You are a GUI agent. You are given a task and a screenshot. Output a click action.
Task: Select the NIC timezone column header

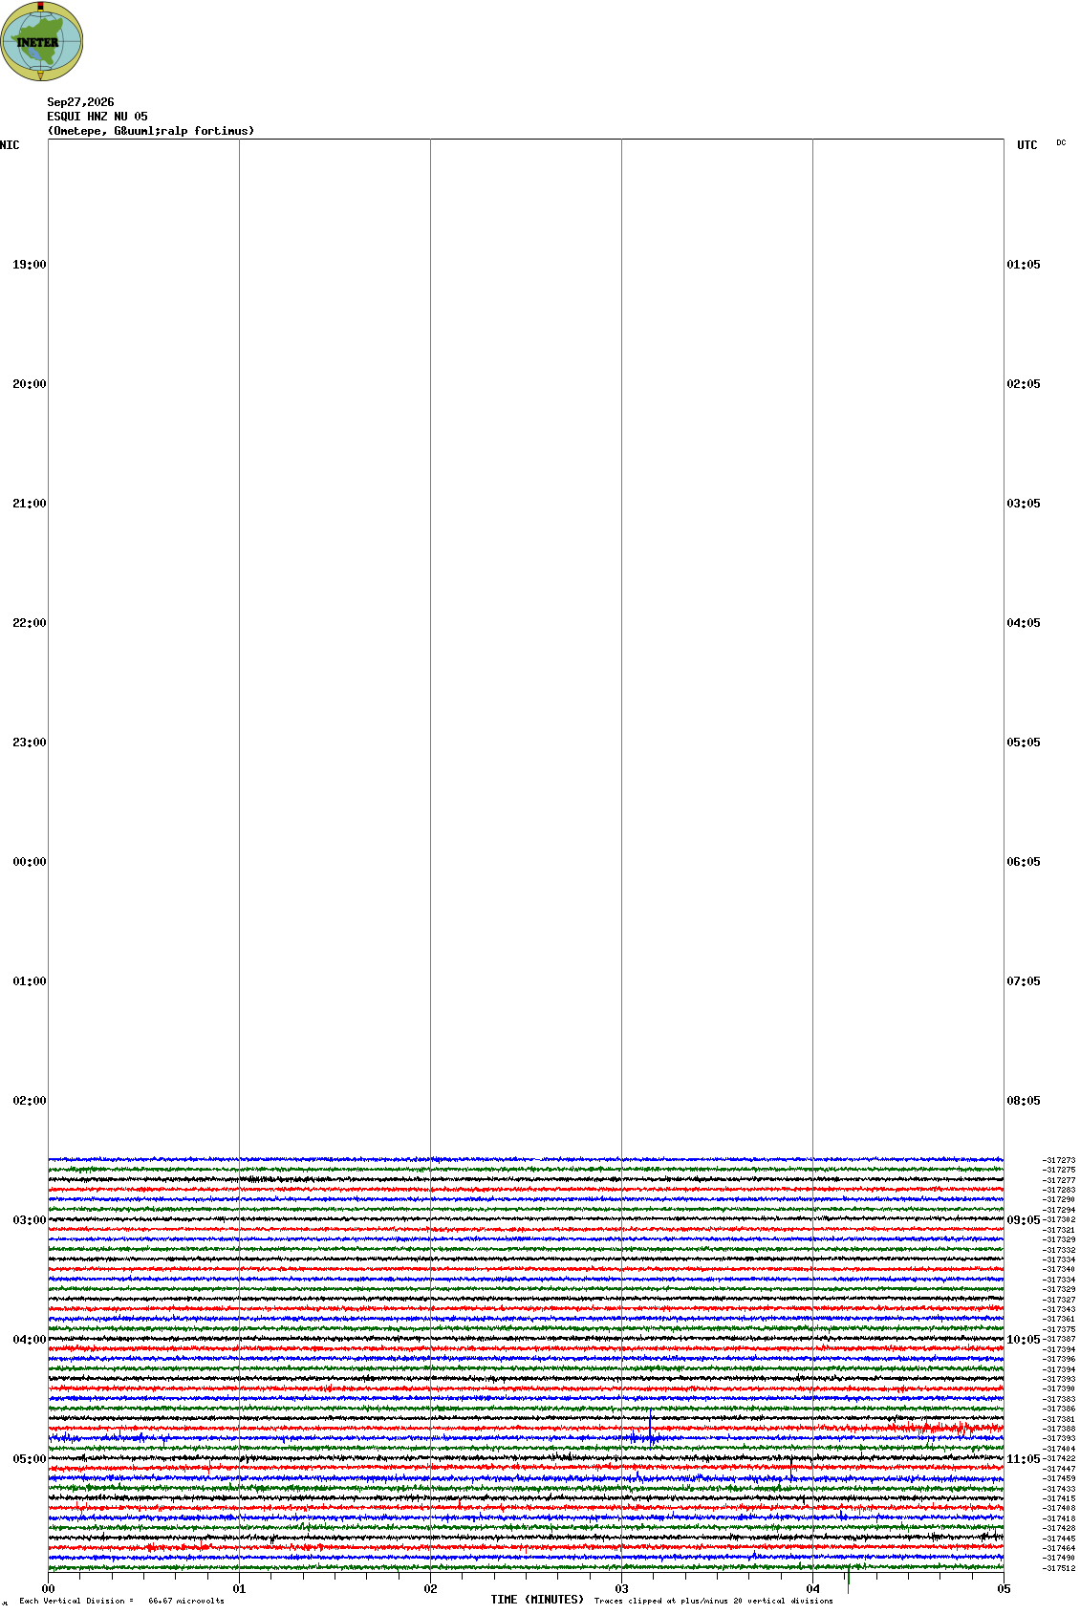(10, 145)
